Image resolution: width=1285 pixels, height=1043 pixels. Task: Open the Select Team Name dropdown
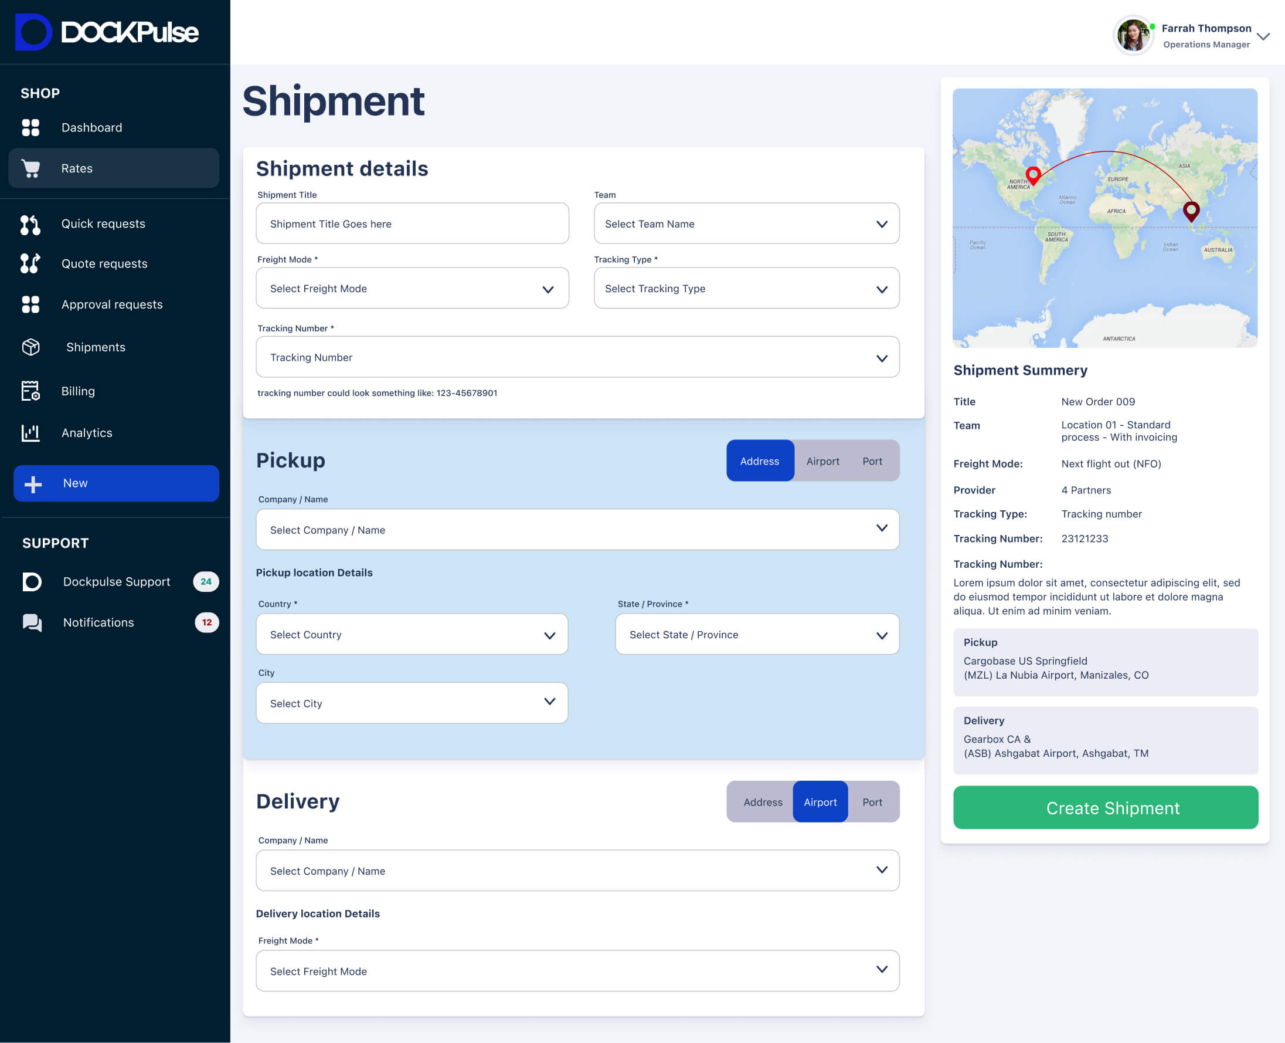746,223
